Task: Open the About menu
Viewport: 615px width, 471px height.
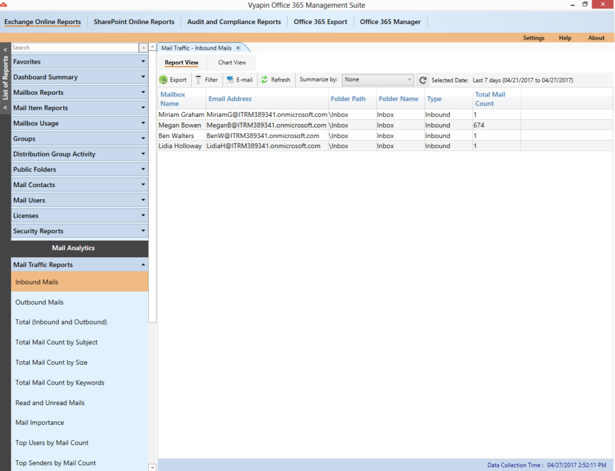Action: pos(596,38)
